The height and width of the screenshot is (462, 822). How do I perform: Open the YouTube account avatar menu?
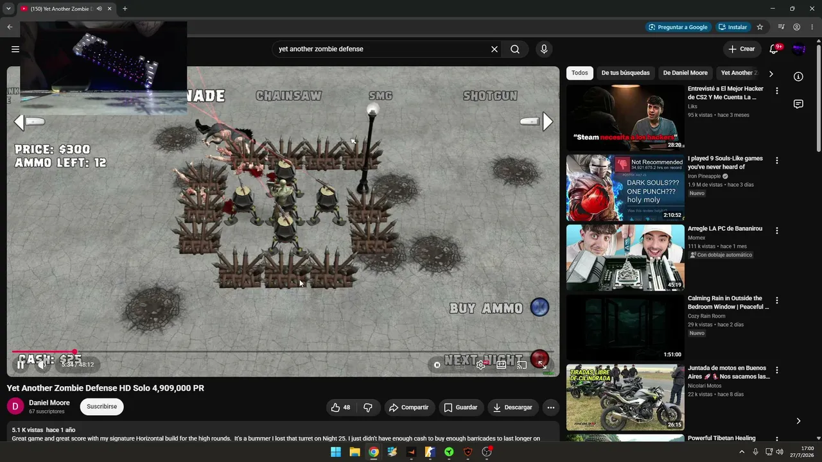tap(799, 49)
